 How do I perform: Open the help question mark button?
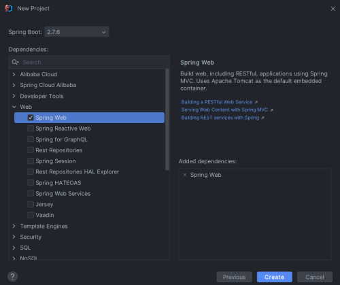pyautogui.click(x=13, y=276)
